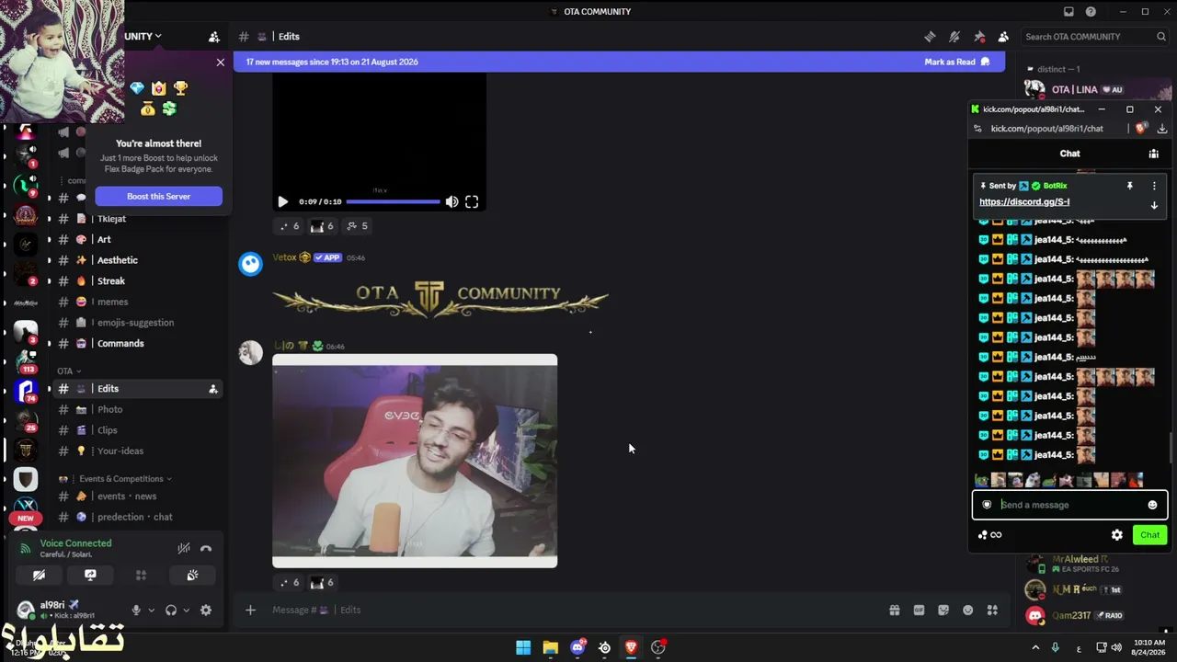Show Kick chat users list icon
Image resolution: width=1177 pixels, height=662 pixels.
click(1153, 154)
